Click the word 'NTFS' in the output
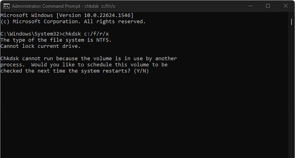 click(x=103, y=40)
